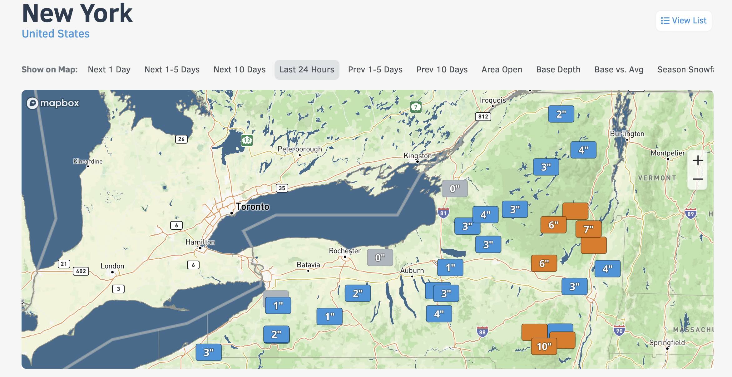Click the blue 2" marker near Iroquois
The width and height of the screenshot is (732, 377).
point(561,114)
